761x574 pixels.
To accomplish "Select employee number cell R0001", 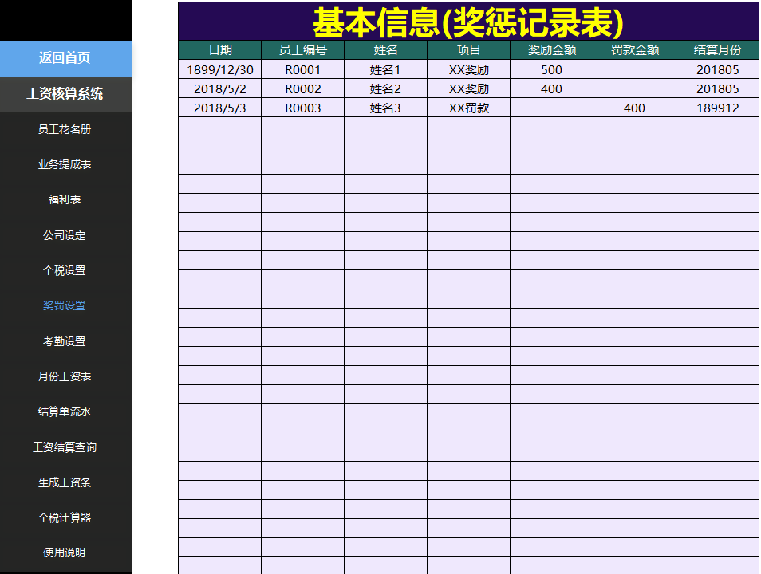I will tap(303, 70).
